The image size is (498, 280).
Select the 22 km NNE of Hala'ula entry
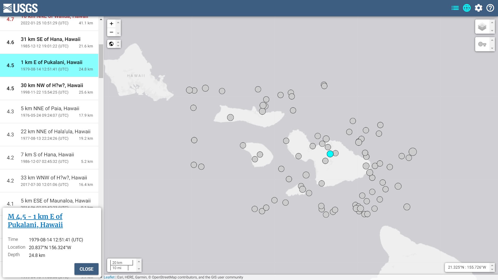click(49, 135)
